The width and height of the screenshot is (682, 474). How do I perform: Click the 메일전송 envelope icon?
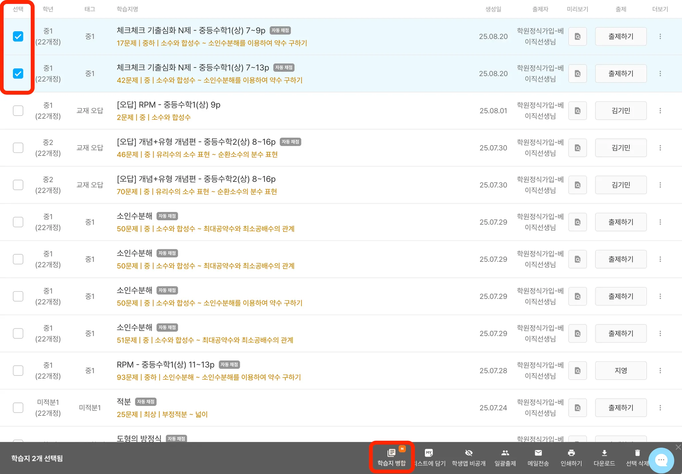tap(538, 453)
